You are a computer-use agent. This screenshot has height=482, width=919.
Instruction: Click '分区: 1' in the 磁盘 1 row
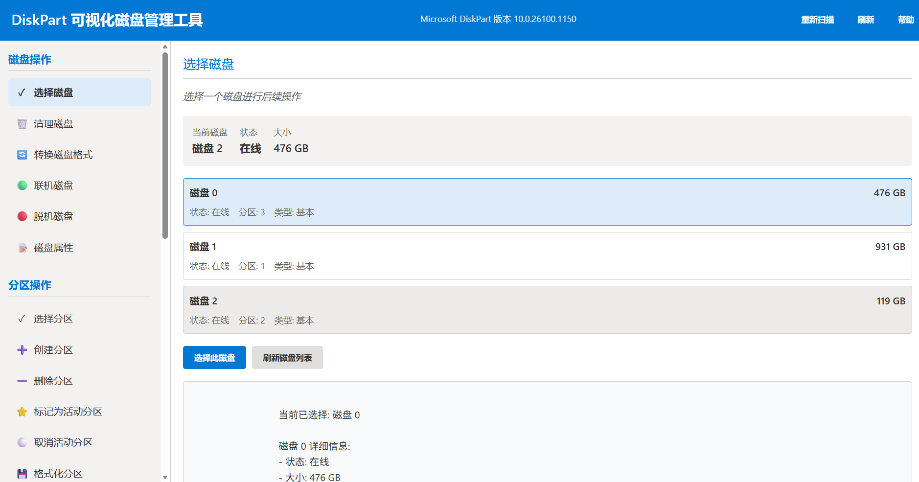click(x=252, y=266)
